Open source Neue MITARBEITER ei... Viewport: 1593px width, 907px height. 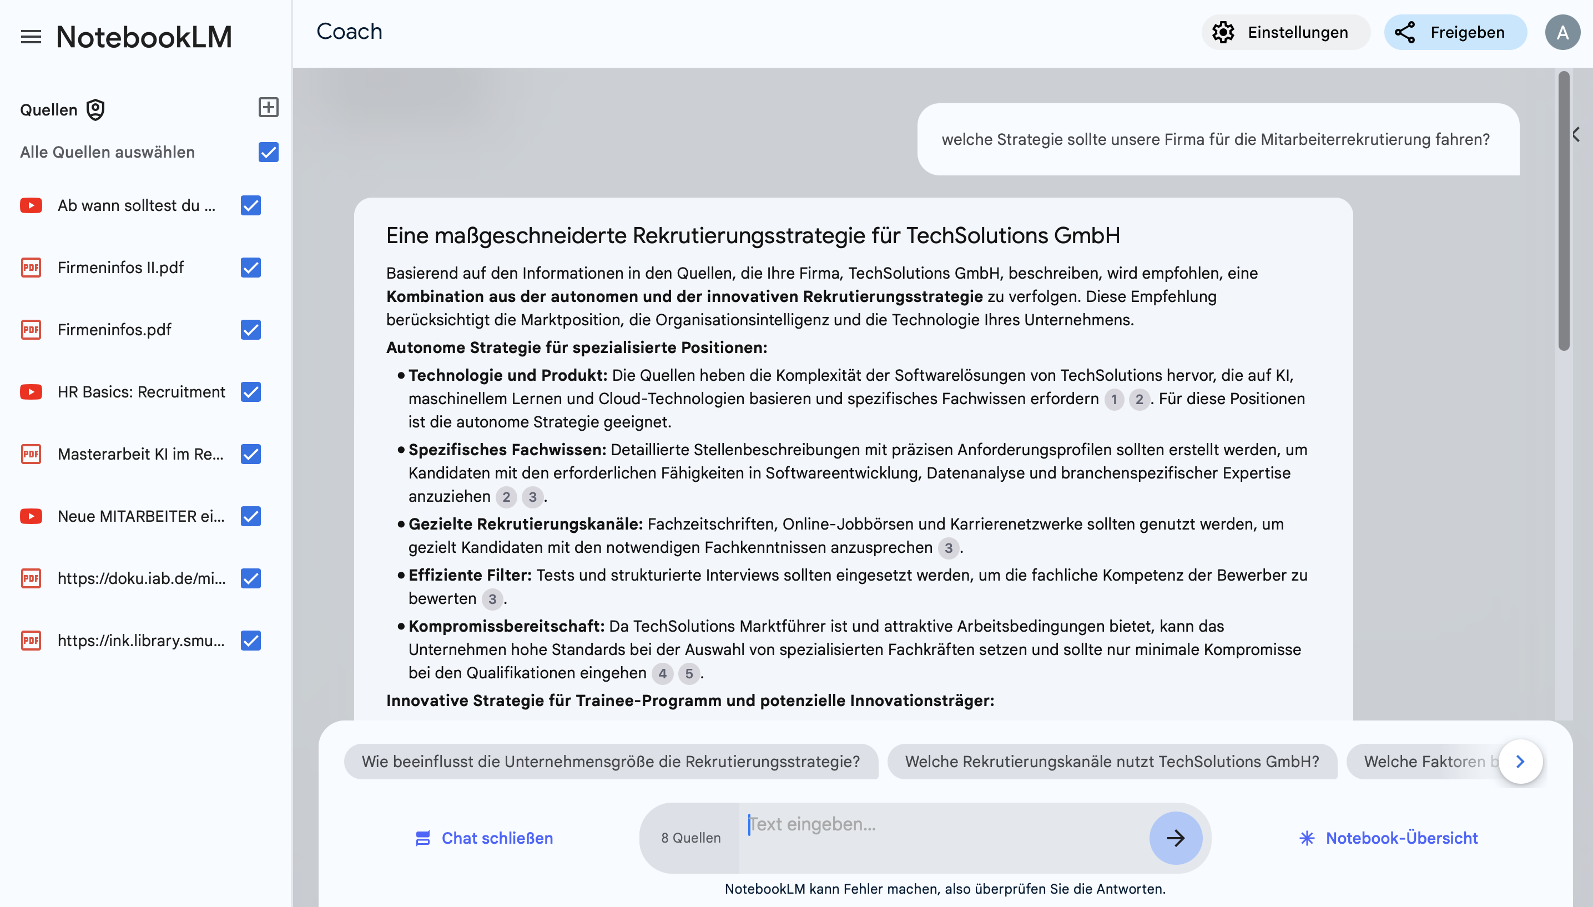point(141,516)
